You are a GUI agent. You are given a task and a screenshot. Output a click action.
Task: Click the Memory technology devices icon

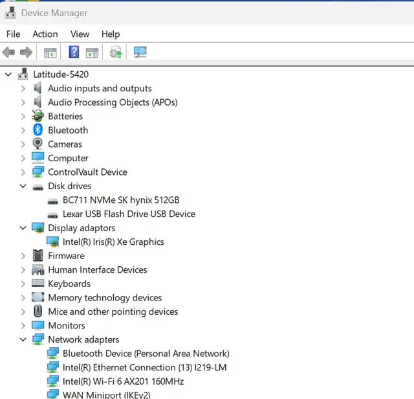tap(38, 297)
